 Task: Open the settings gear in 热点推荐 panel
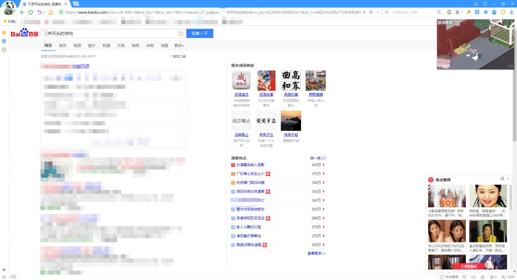pyautogui.click(x=502, y=179)
